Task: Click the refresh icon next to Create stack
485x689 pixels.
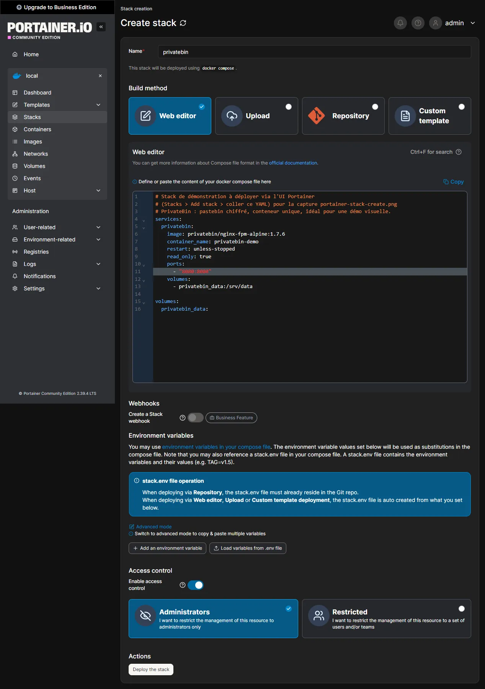Action: 183,23
